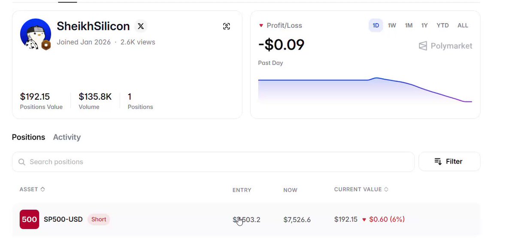Click the bronze badge on the avatar

pos(46,45)
